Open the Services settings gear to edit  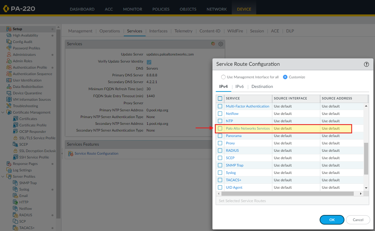tap(220, 44)
